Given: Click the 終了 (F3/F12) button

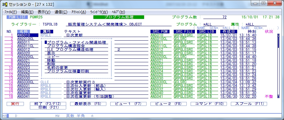Looking at the screenshot, I should pyautogui.click(x=48, y=104).
